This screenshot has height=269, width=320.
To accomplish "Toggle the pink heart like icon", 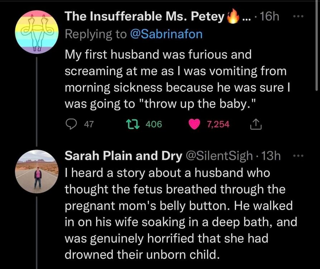I will (195, 124).
